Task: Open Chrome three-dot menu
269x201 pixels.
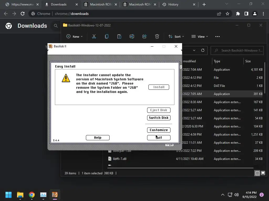Action: click(x=263, y=14)
